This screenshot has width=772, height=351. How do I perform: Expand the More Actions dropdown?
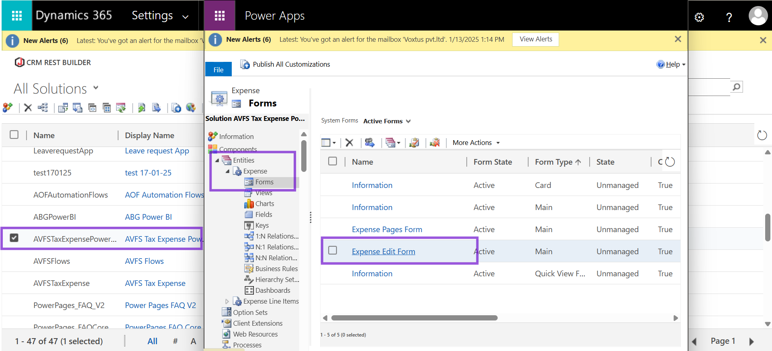(x=476, y=143)
